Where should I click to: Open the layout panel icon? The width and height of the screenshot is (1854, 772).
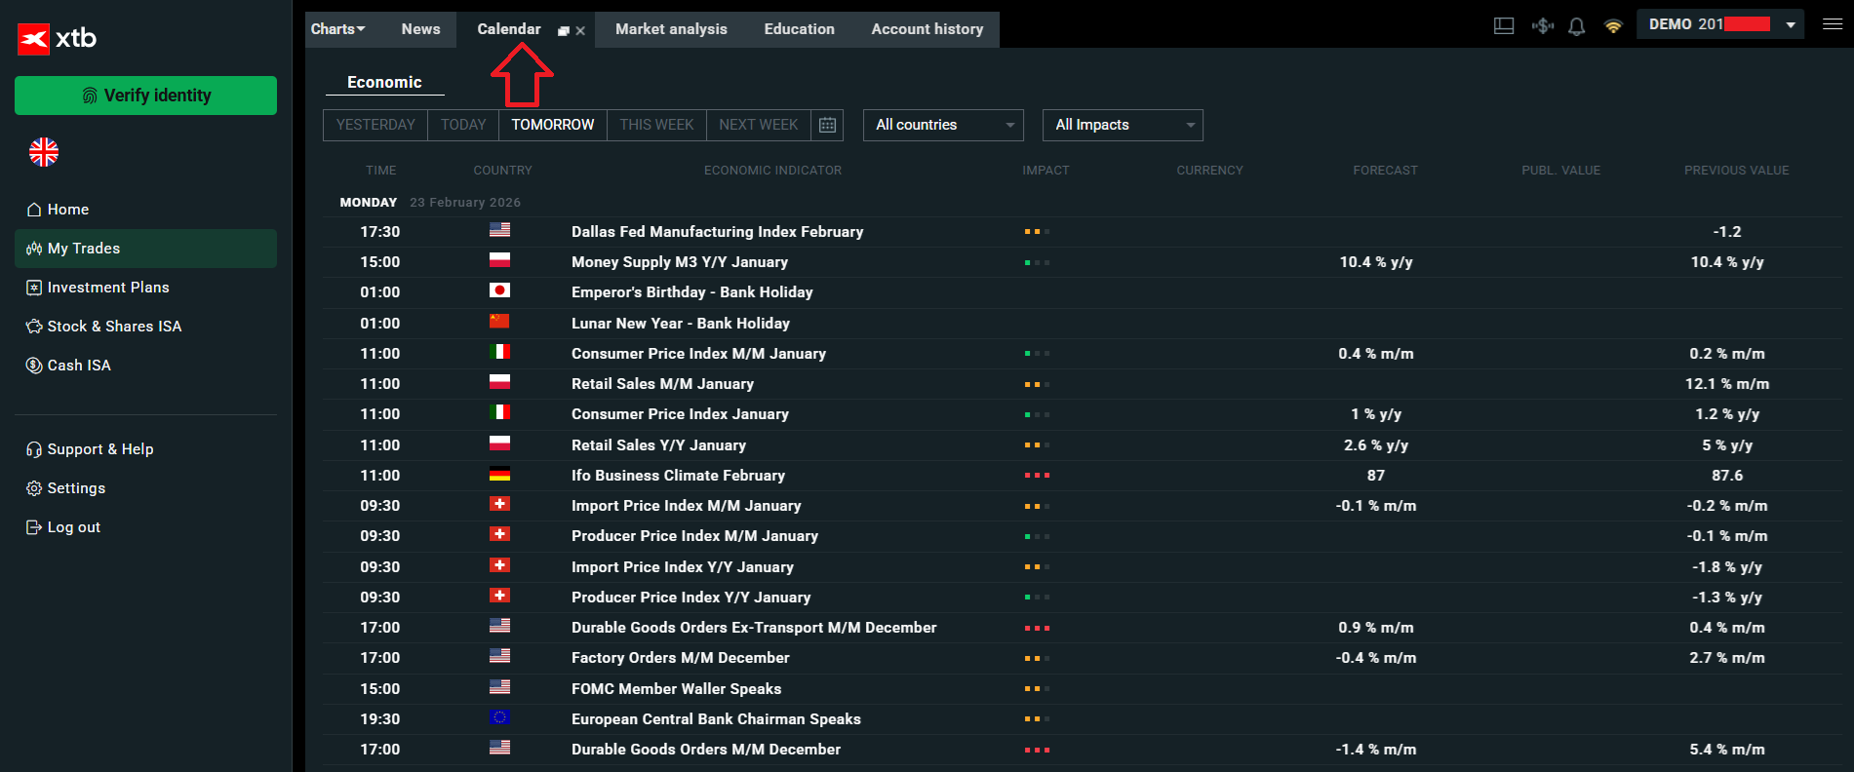[1504, 26]
